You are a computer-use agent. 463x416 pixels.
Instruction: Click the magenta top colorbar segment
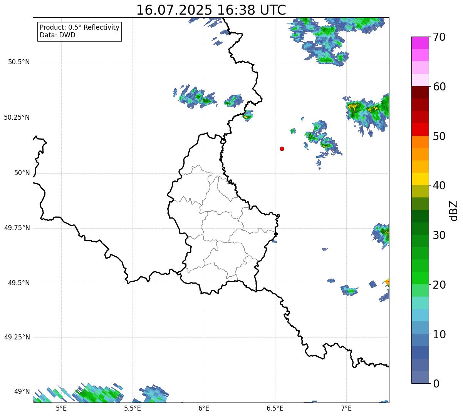point(420,43)
